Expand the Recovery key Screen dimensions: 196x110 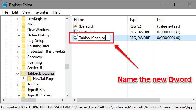pyautogui.click(x=17, y=57)
